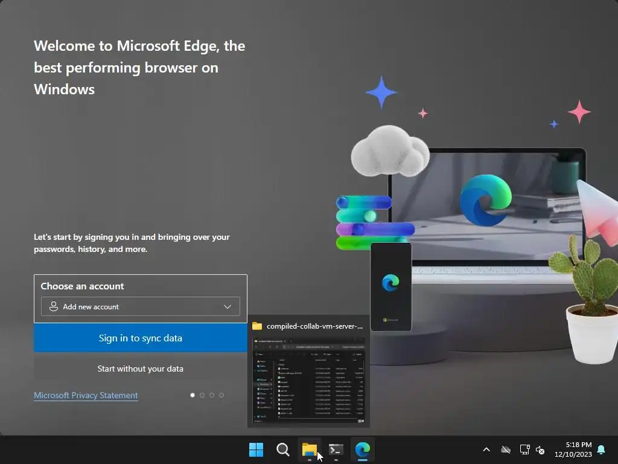The width and height of the screenshot is (618, 464).
Task: Open File Explorer from taskbar
Action: click(310, 449)
